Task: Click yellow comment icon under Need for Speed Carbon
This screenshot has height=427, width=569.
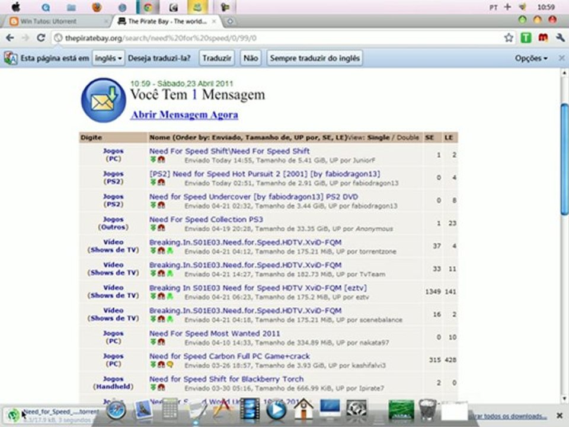Action: pyautogui.click(x=170, y=365)
